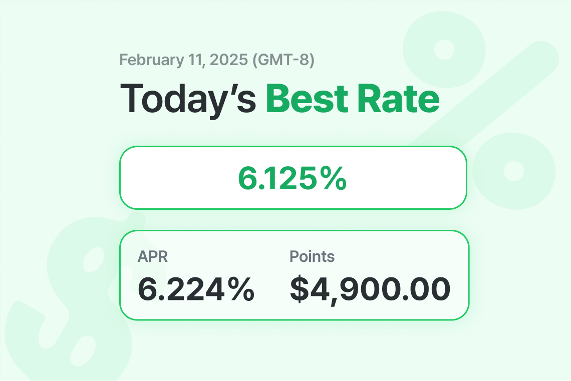This screenshot has height=381, width=571.
Task: Click the word Best in heading
Action: point(308,99)
